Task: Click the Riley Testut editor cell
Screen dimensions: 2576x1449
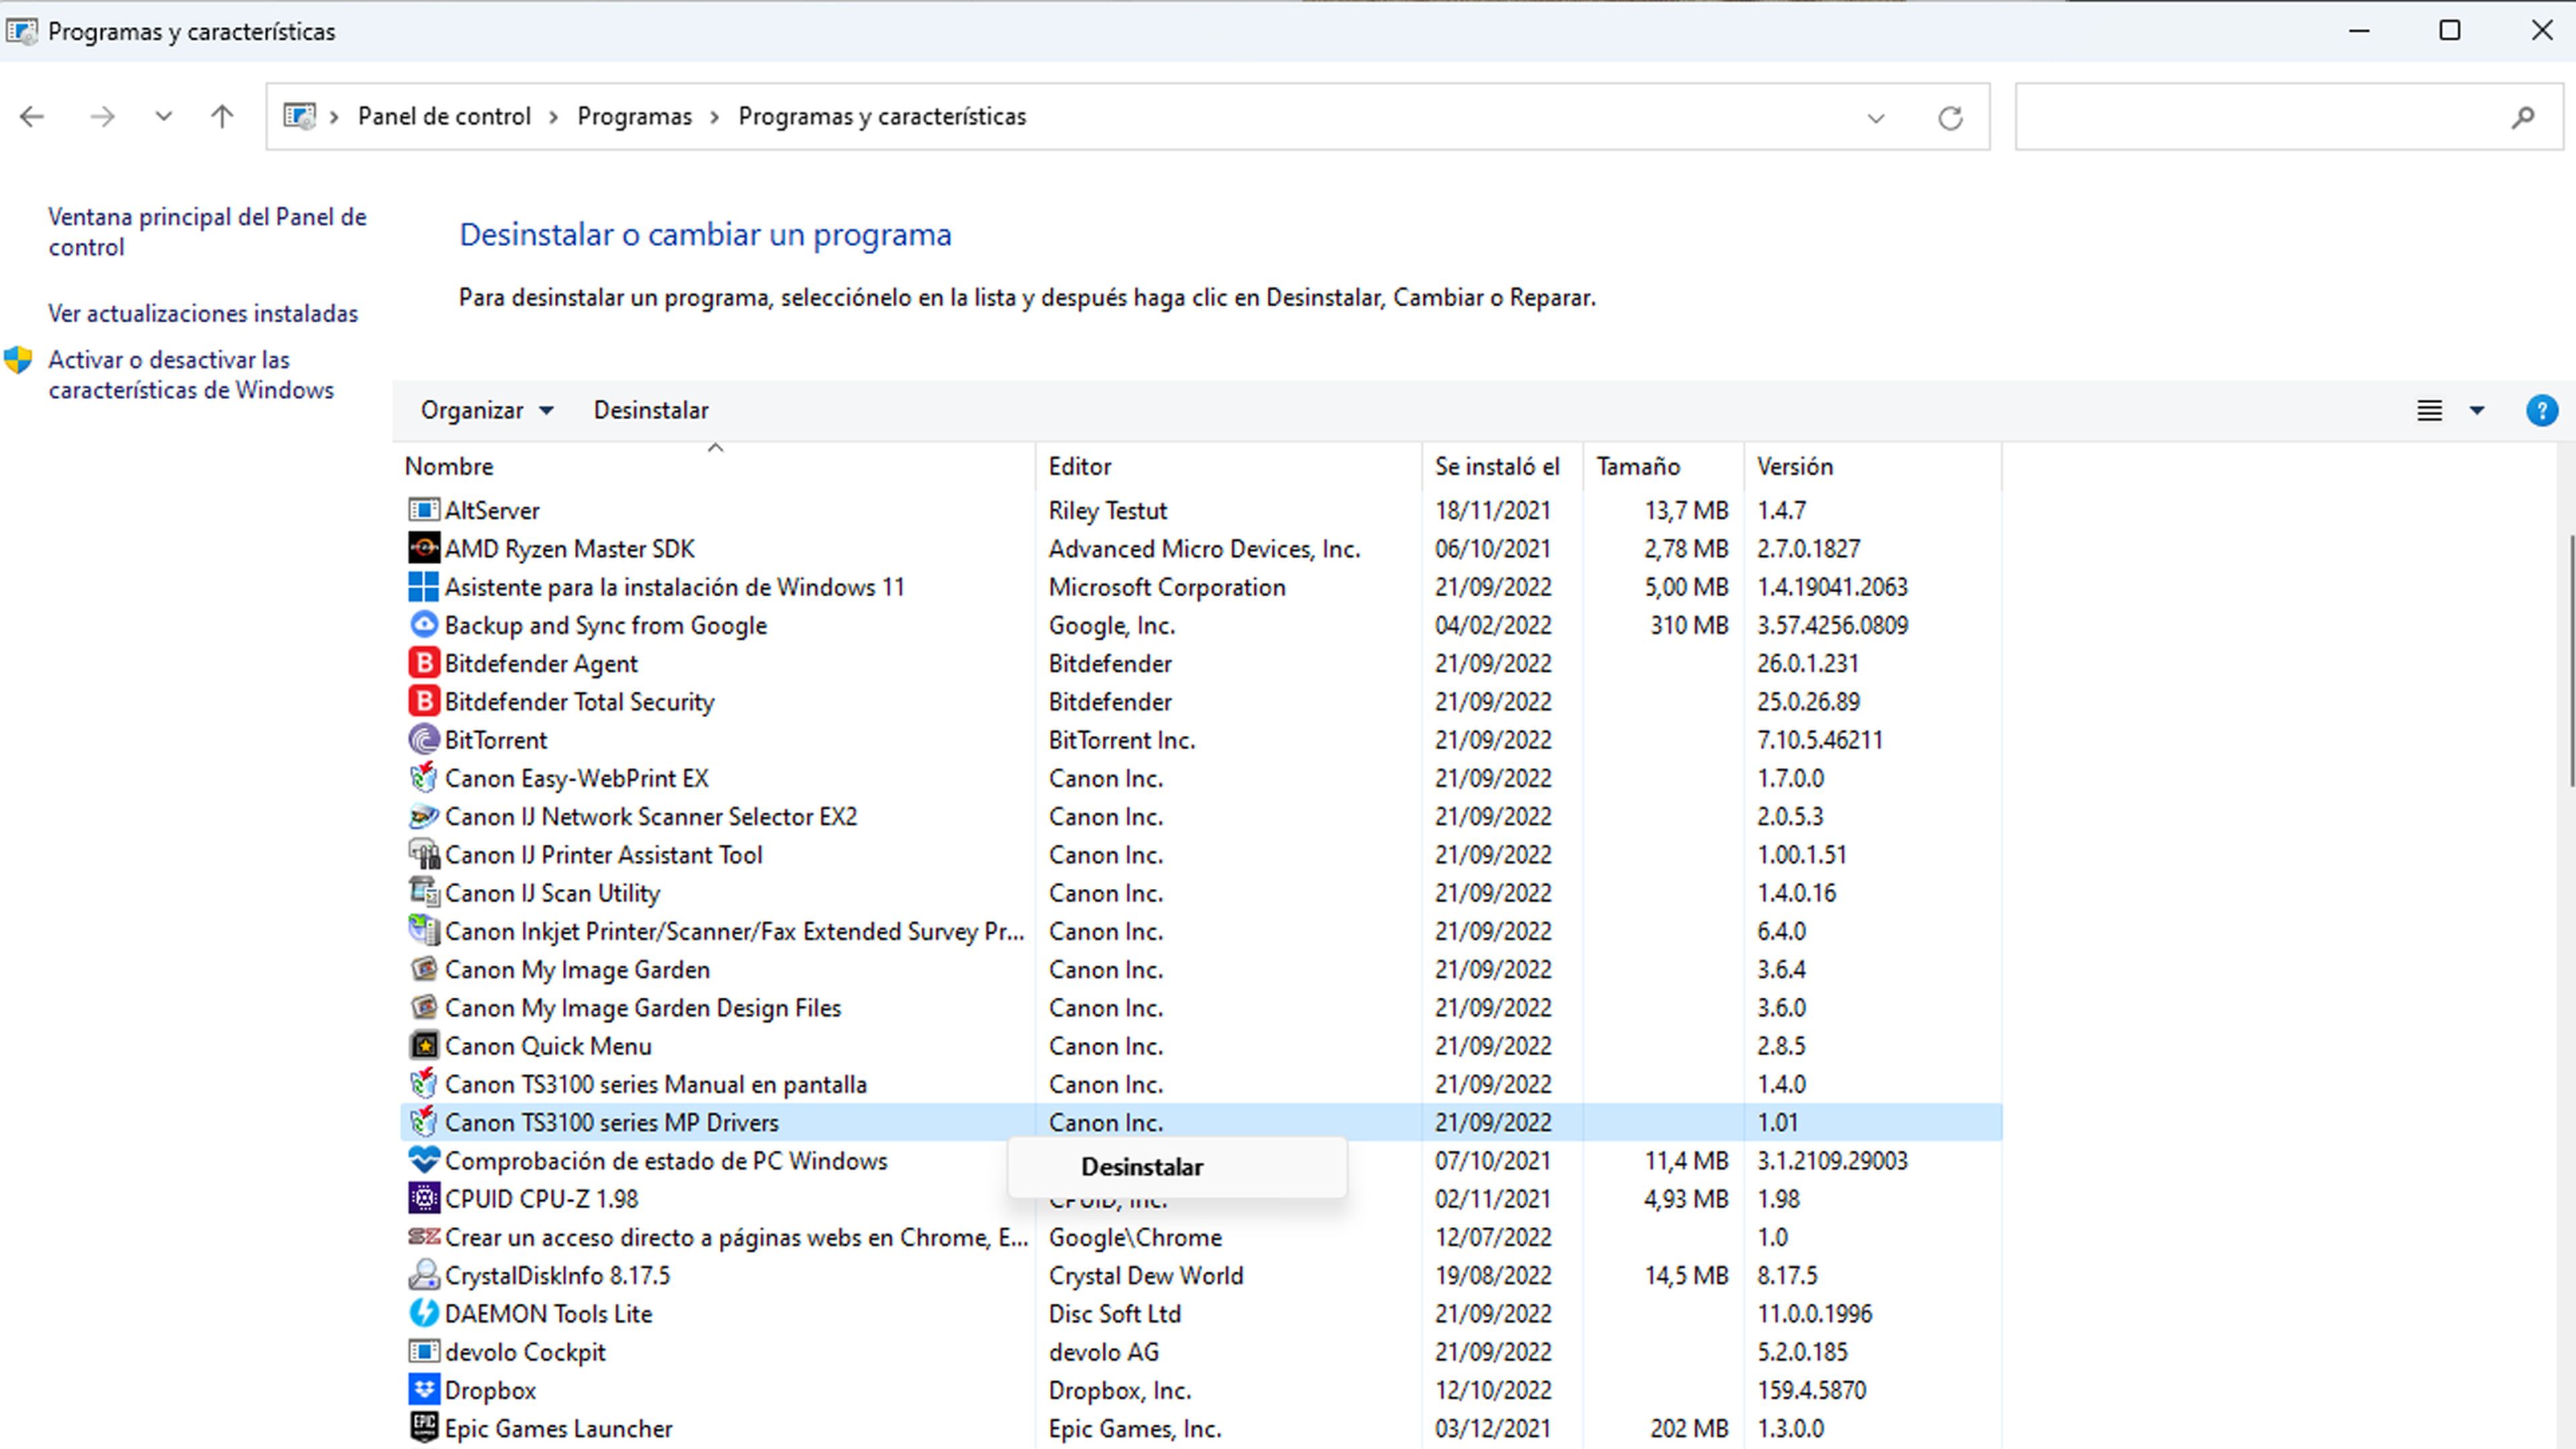Action: click(x=1107, y=510)
